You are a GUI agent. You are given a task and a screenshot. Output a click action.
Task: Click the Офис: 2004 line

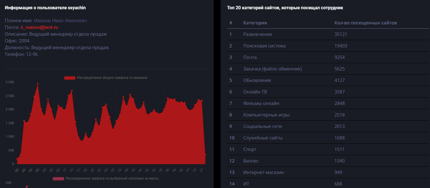click(17, 41)
